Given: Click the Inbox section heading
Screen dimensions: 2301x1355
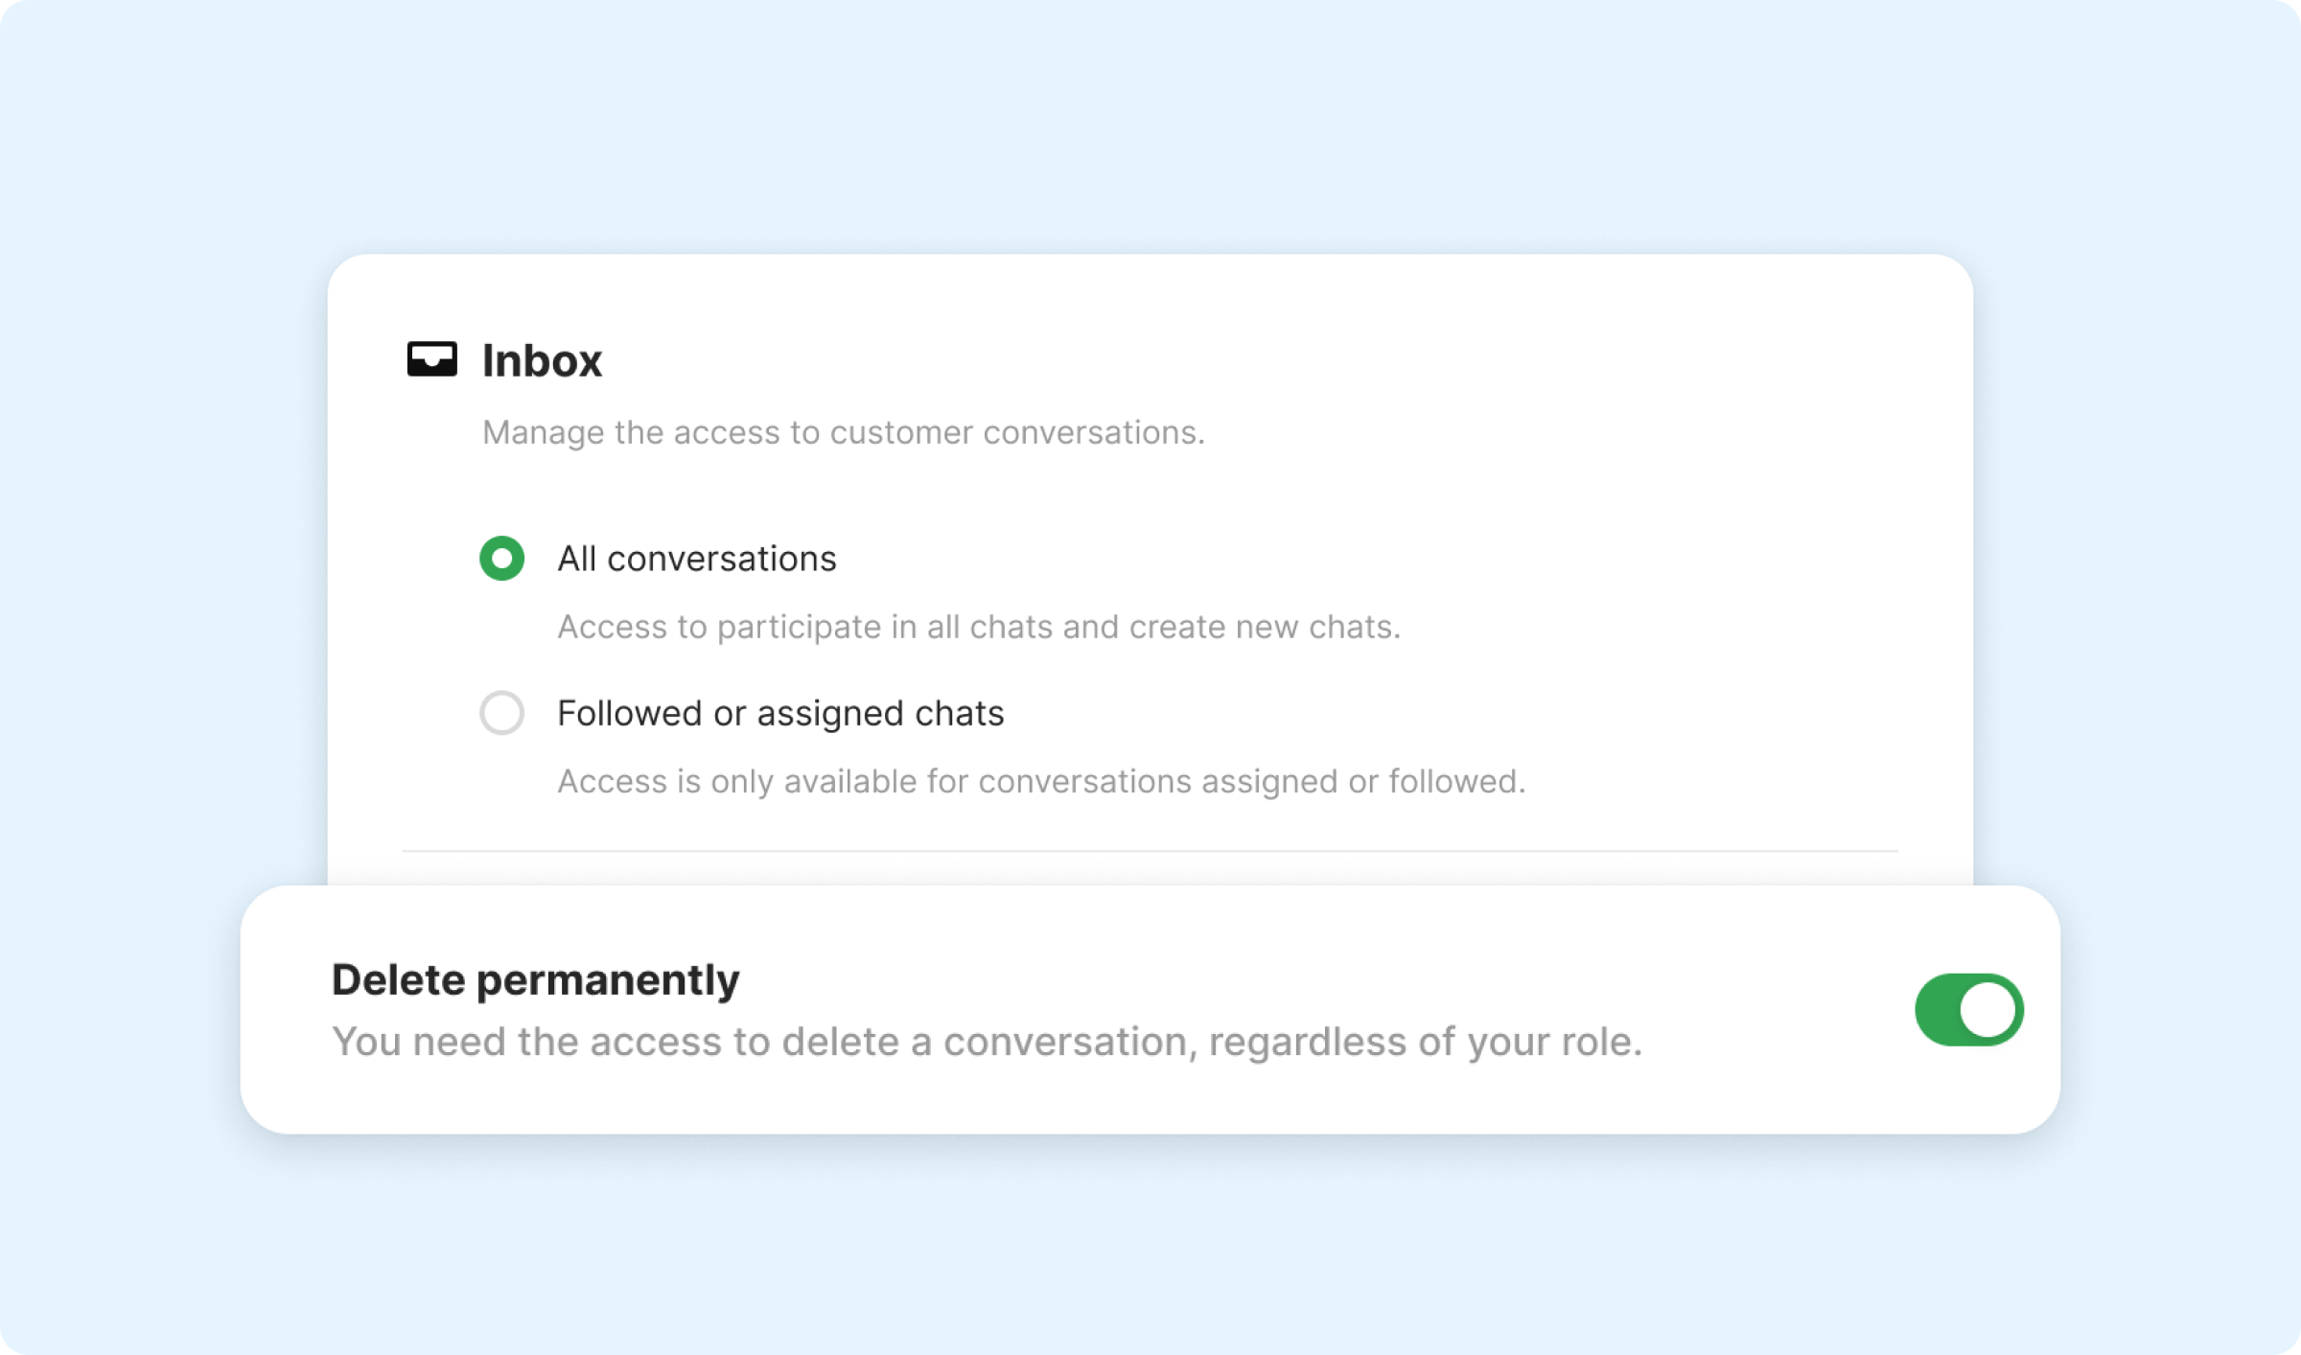Looking at the screenshot, I should click(x=542, y=361).
